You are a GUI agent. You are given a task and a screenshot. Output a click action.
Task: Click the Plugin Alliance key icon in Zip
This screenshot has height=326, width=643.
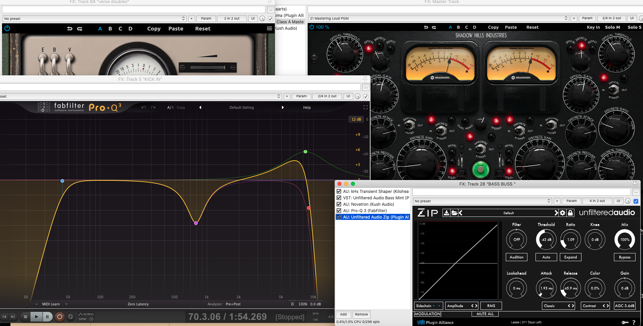click(x=625, y=322)
